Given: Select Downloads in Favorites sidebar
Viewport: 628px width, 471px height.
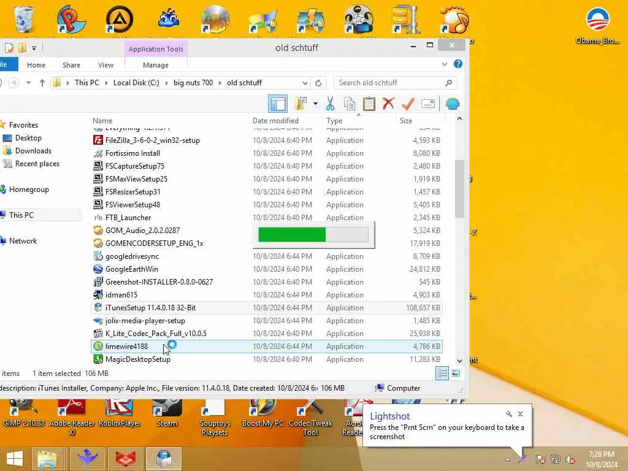Looking at the screenshot, I should [33, 151].
